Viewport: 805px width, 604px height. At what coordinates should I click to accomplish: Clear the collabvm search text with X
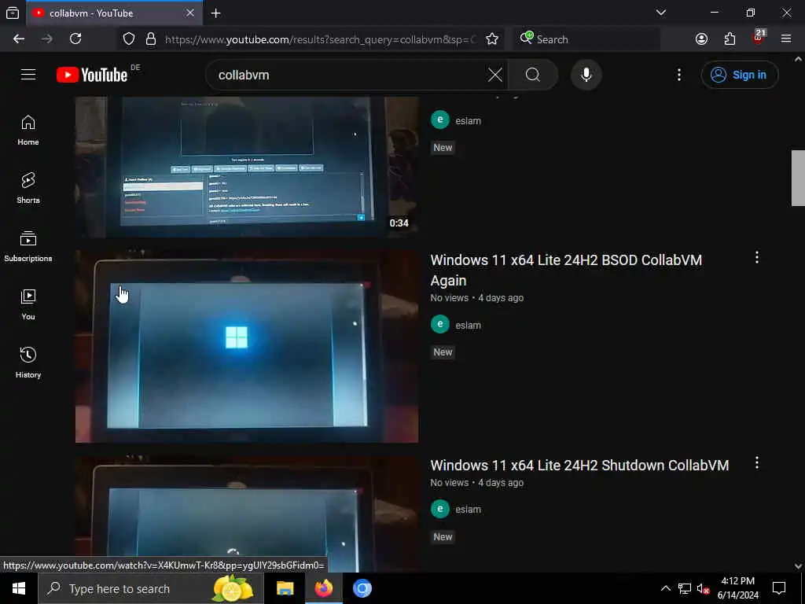coord(495,75)
